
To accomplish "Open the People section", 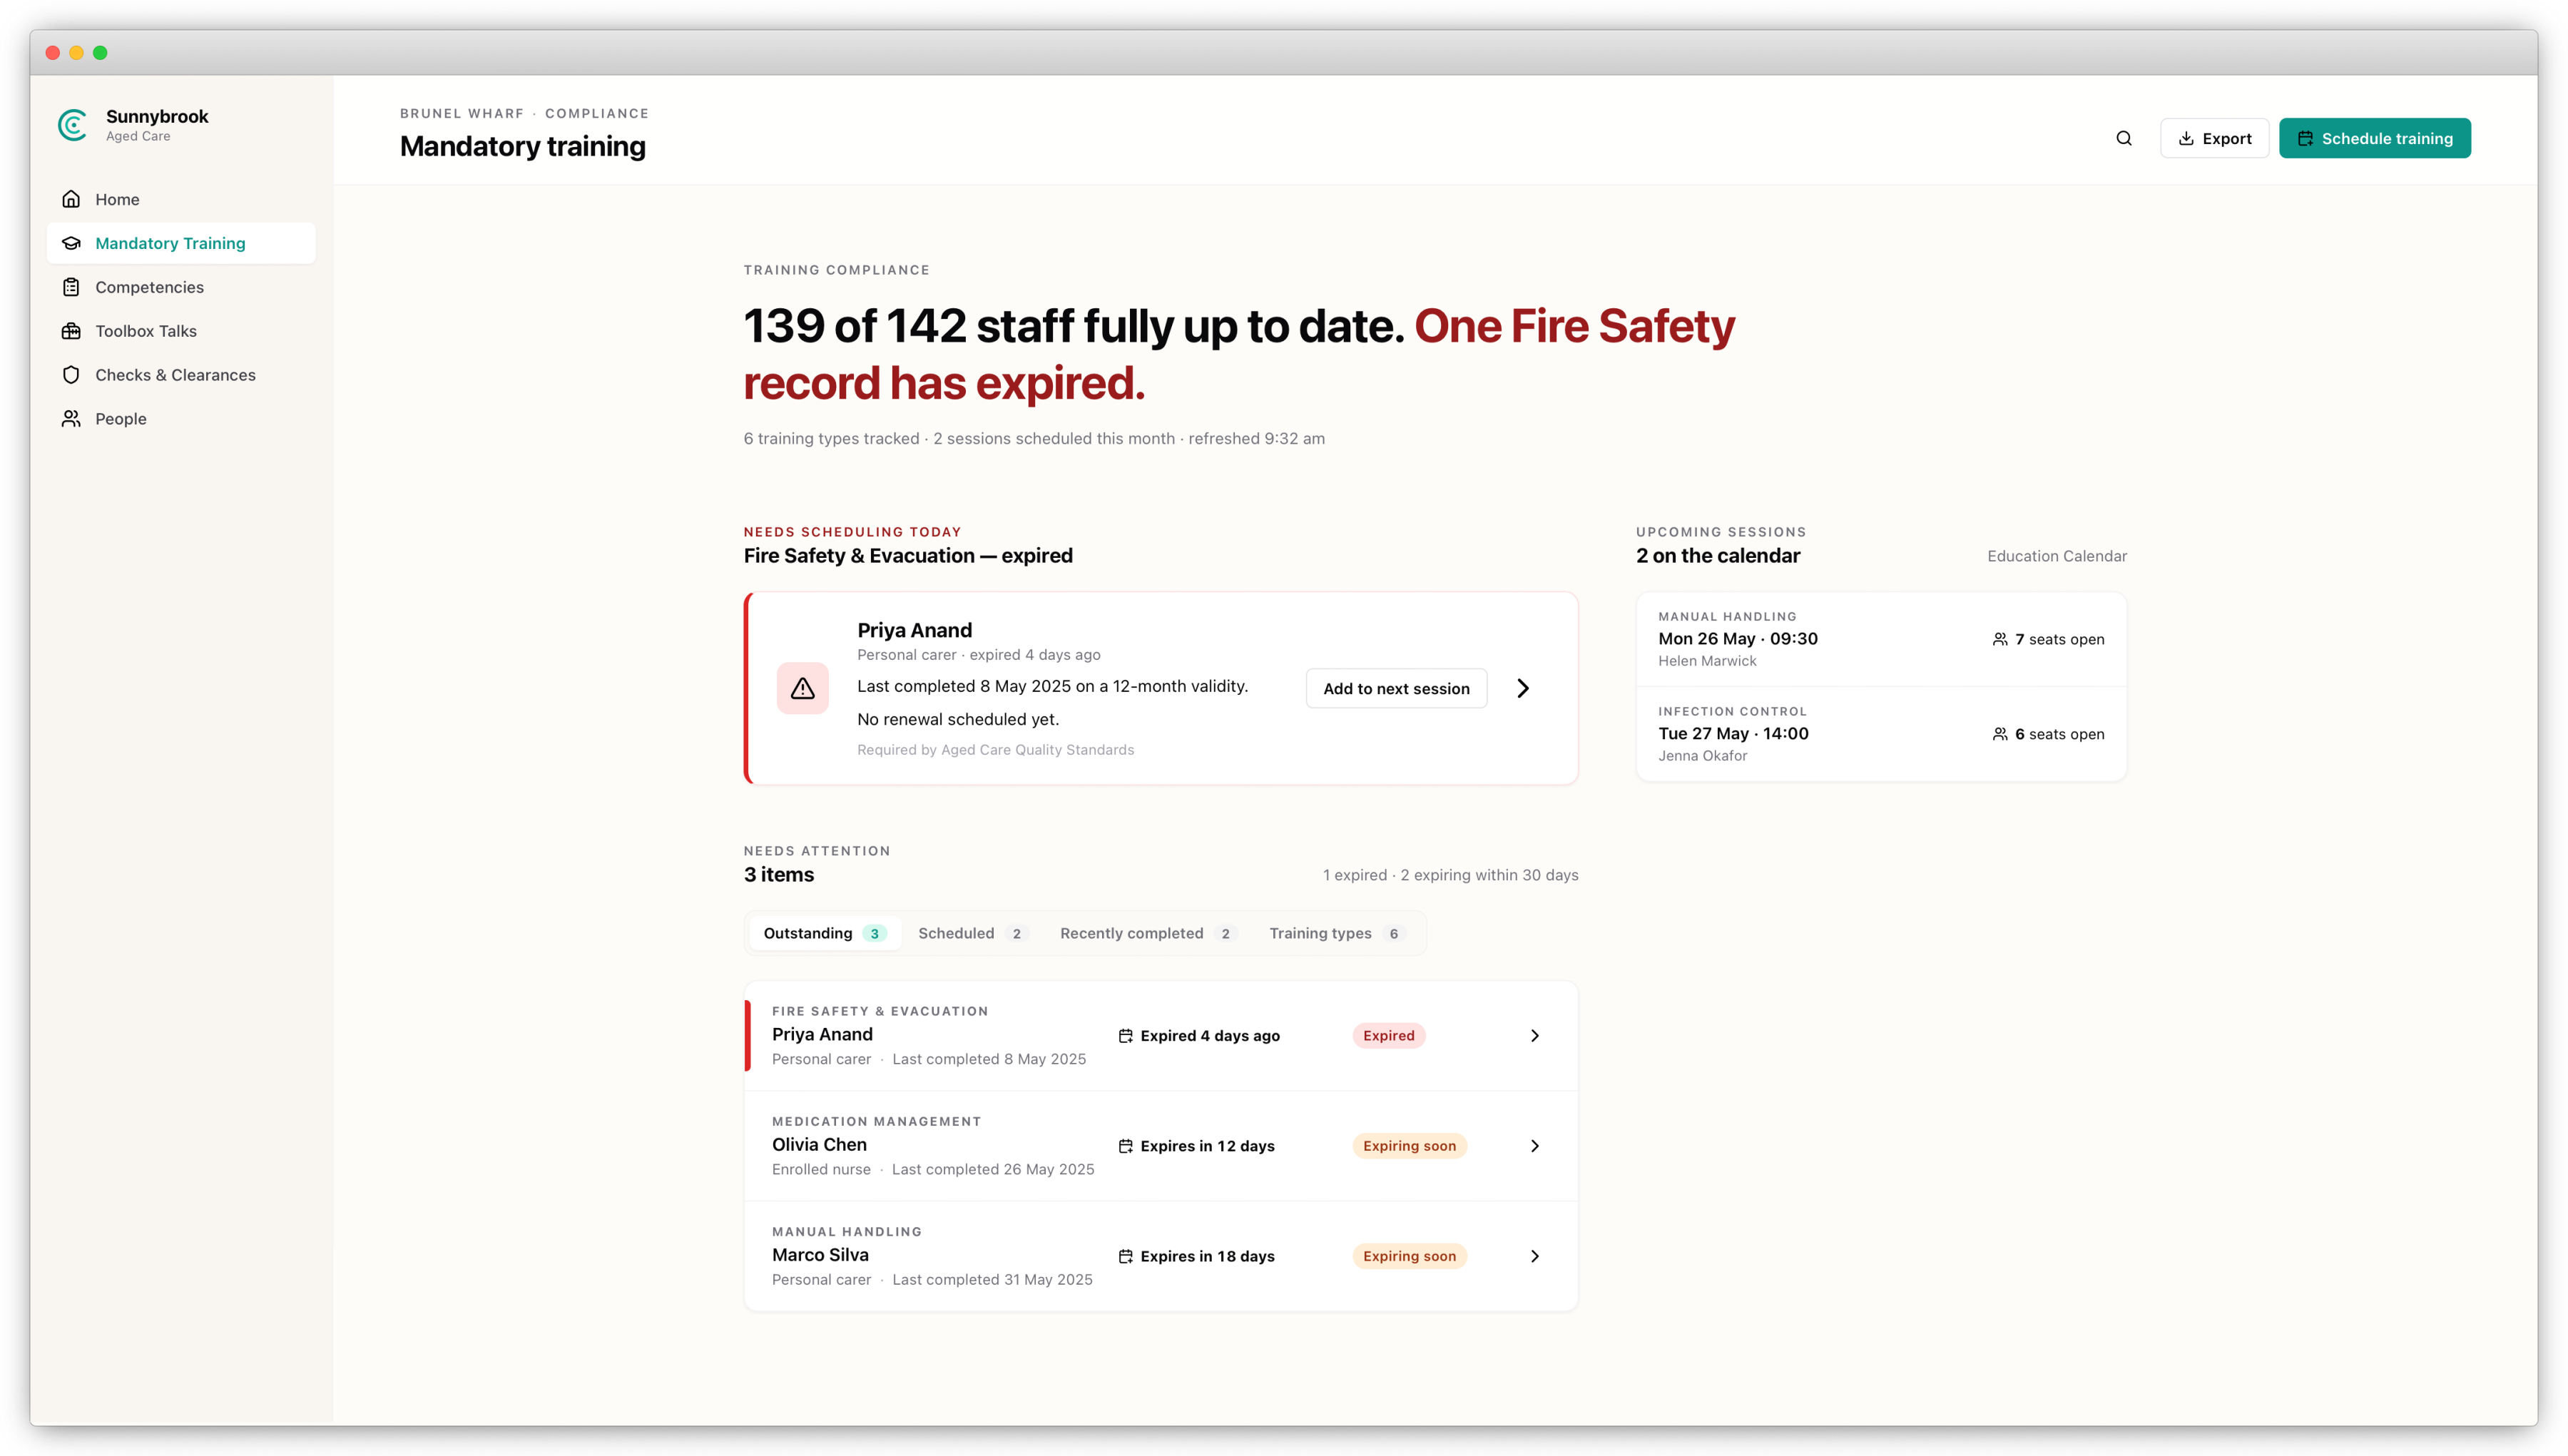I will (181, 419).
